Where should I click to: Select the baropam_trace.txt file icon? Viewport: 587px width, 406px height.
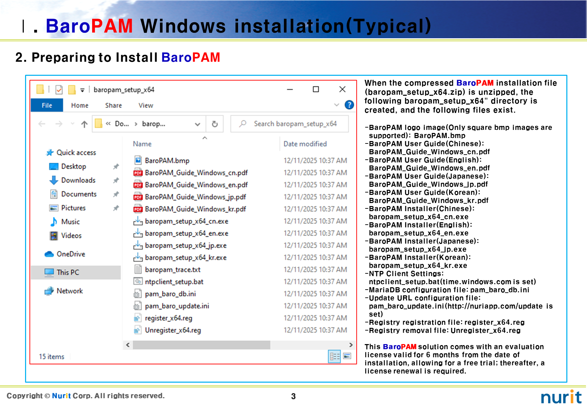pos(138,270)
